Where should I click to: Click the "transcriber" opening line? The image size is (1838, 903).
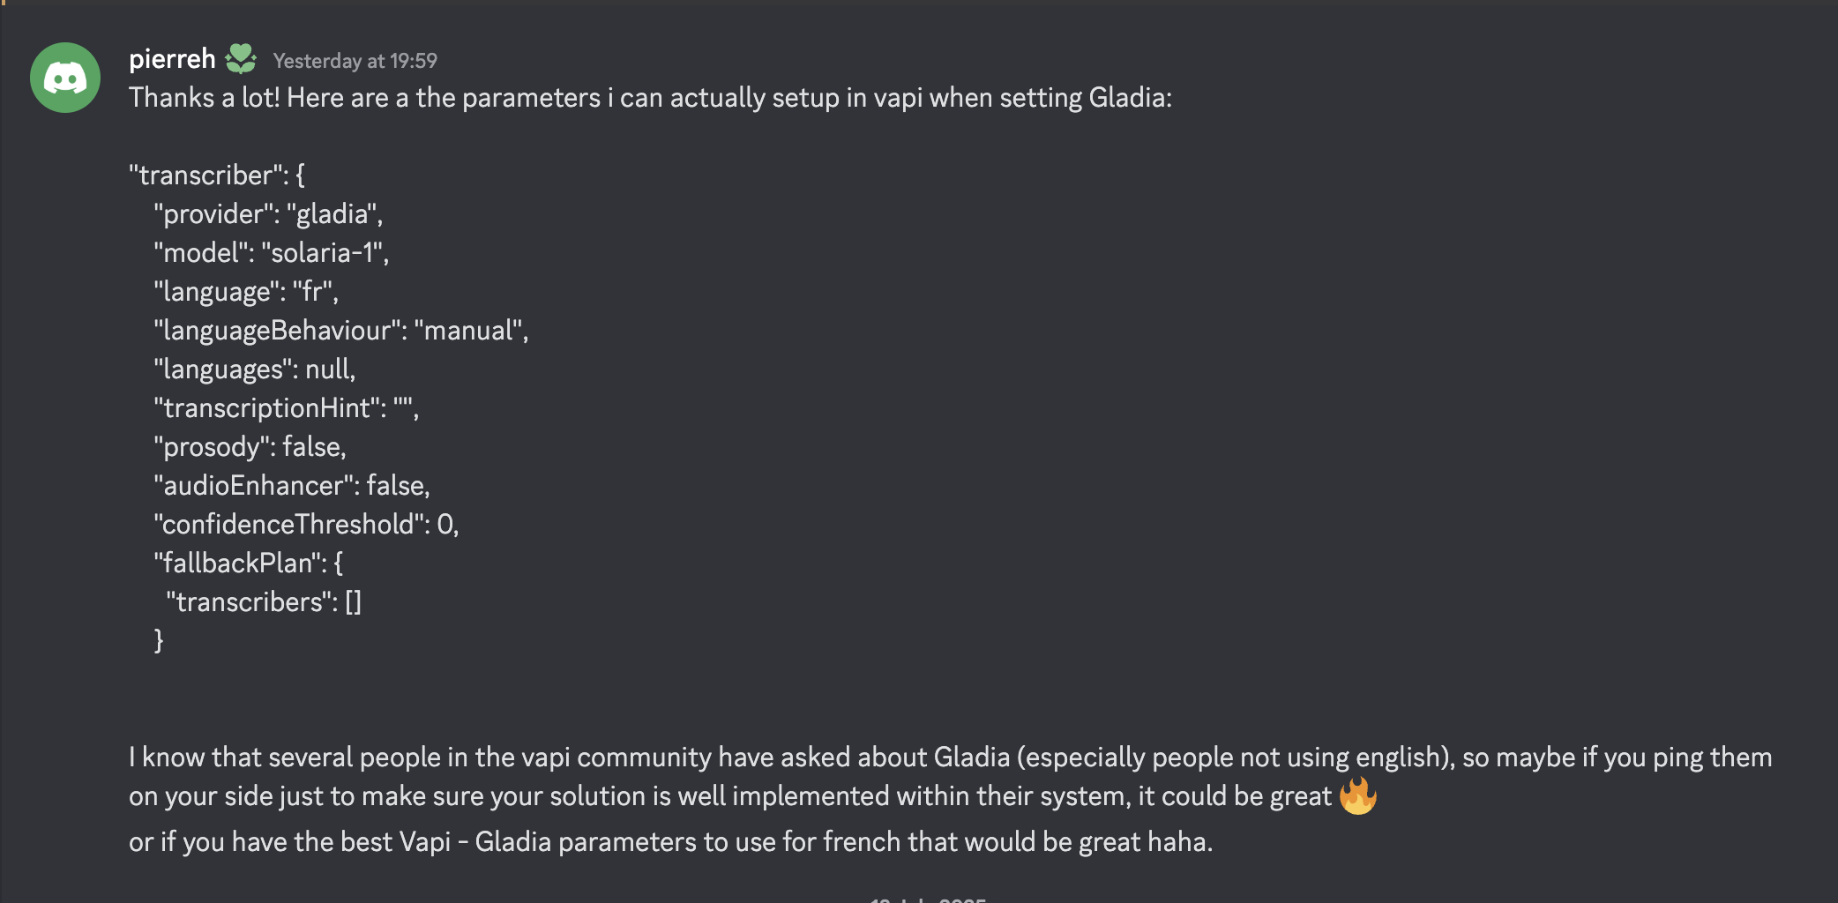[218, 175]
